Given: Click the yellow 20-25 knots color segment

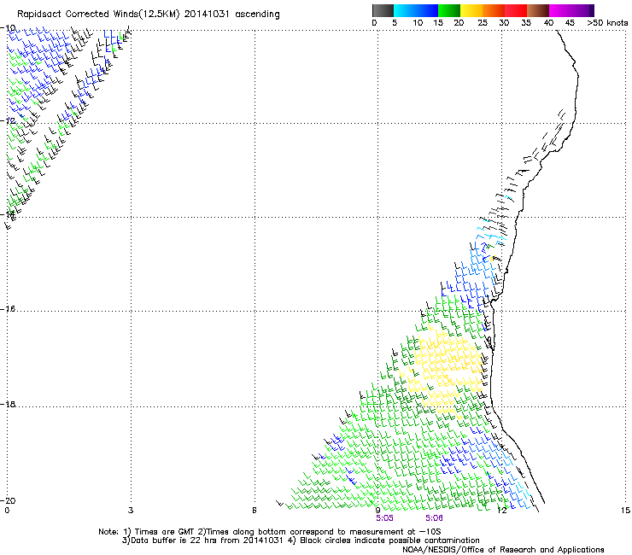Looking at the screenshot, I should [x=471, y=10].
